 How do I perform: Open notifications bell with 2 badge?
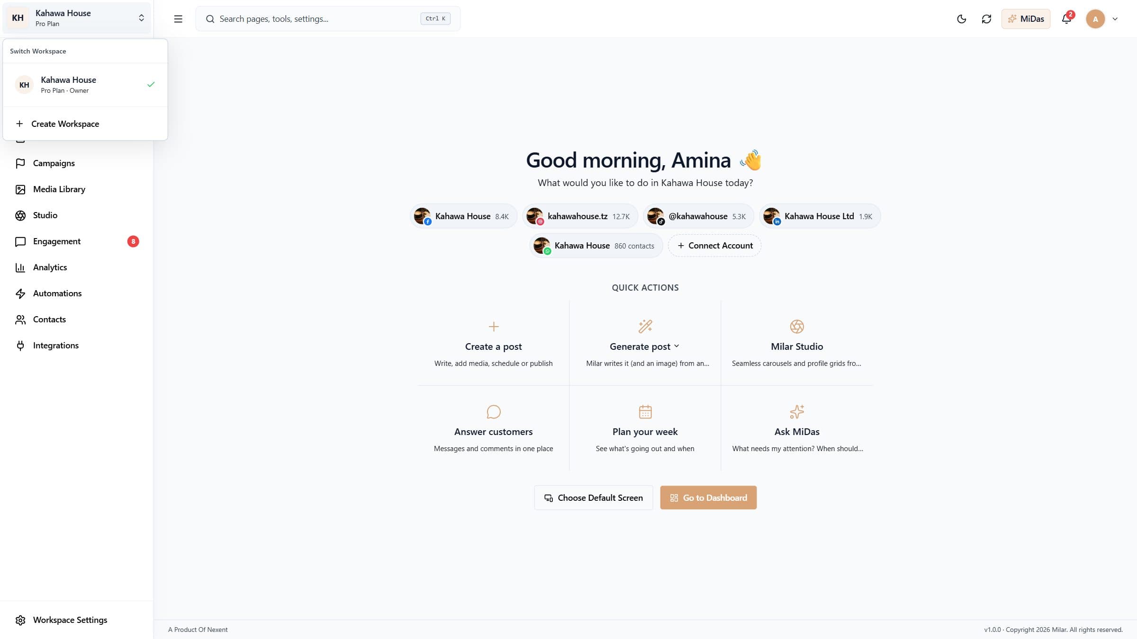(x=1066, y=19)
